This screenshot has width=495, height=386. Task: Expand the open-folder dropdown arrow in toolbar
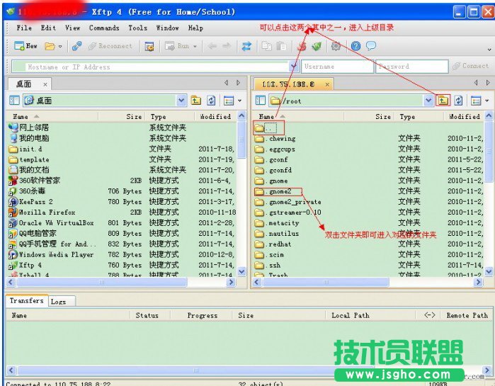[60, 47]
